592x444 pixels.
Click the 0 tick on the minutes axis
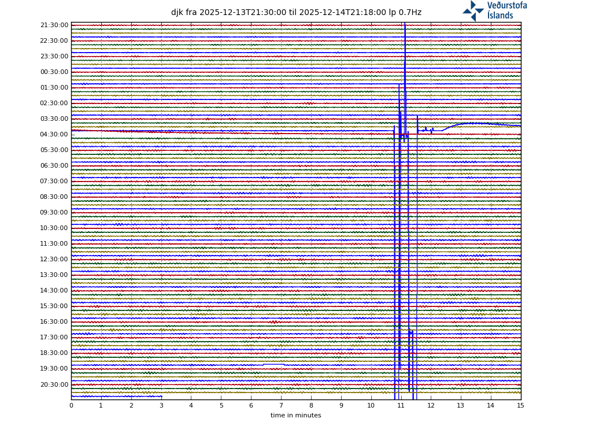click(71, 405)
